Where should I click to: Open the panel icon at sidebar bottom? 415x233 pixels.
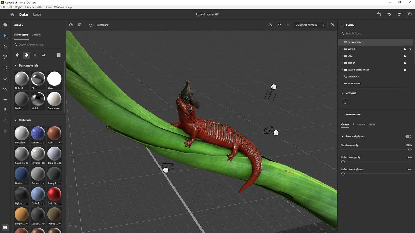[x=5, y=228]
